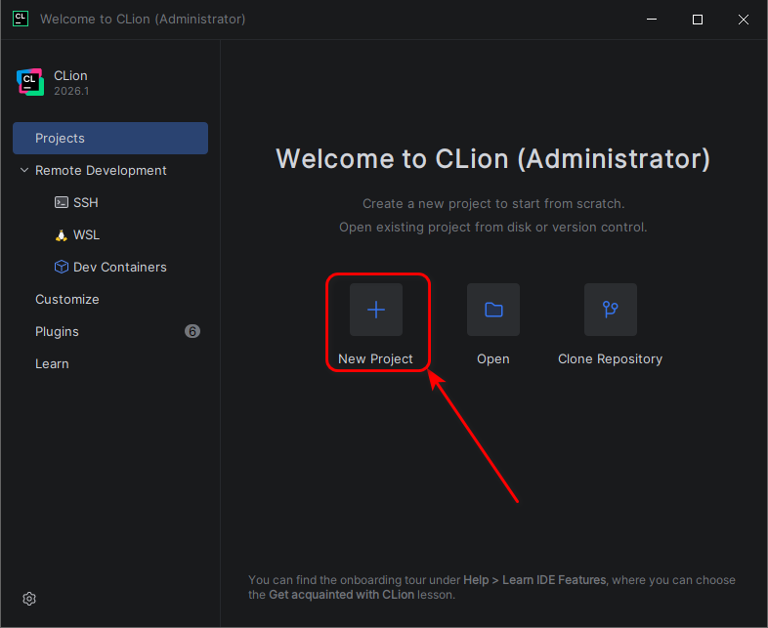Click the CLion 2026.1 version text

click(71, 91)
